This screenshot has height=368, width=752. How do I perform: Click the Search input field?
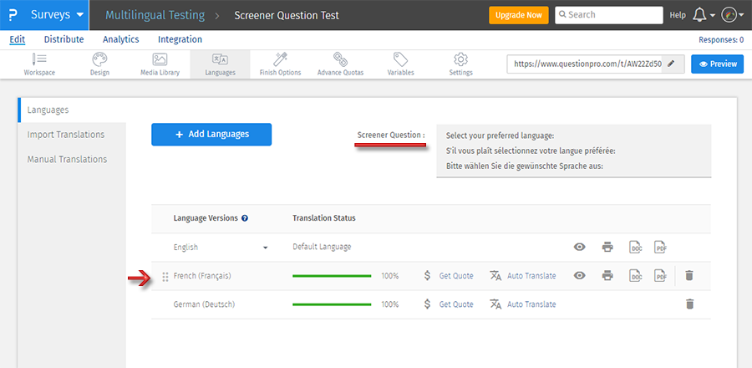609,15
